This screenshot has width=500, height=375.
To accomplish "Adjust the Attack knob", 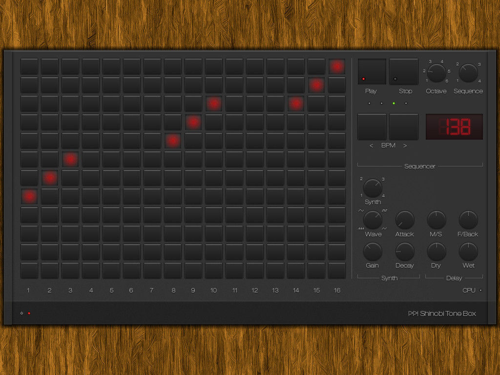I will click(x=405, y=220).
